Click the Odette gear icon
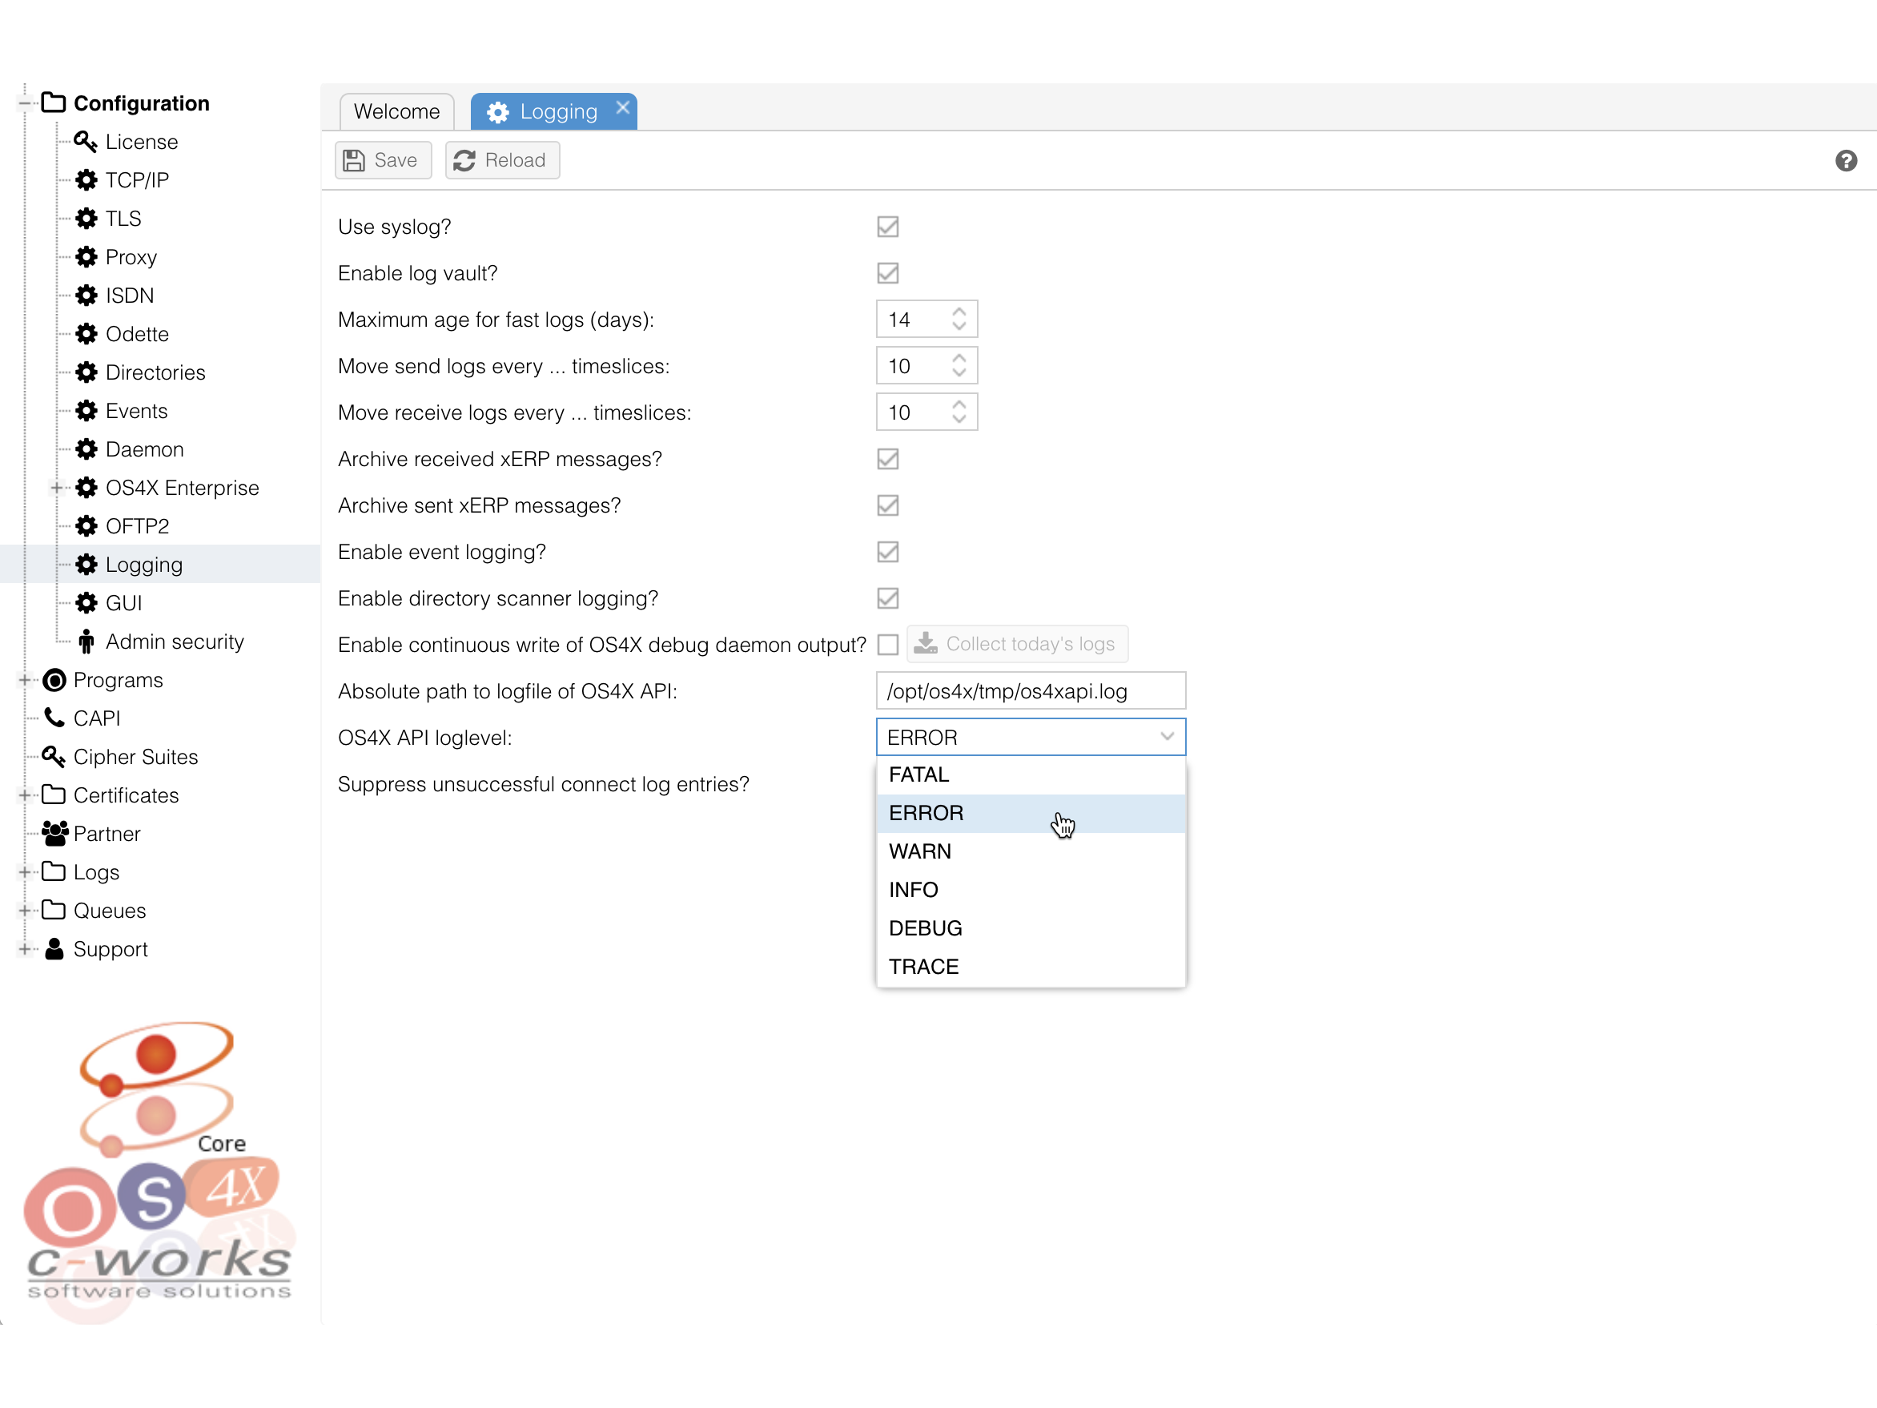The height and width of the screenshot is (1408, 1877). [x=86, y=333]
